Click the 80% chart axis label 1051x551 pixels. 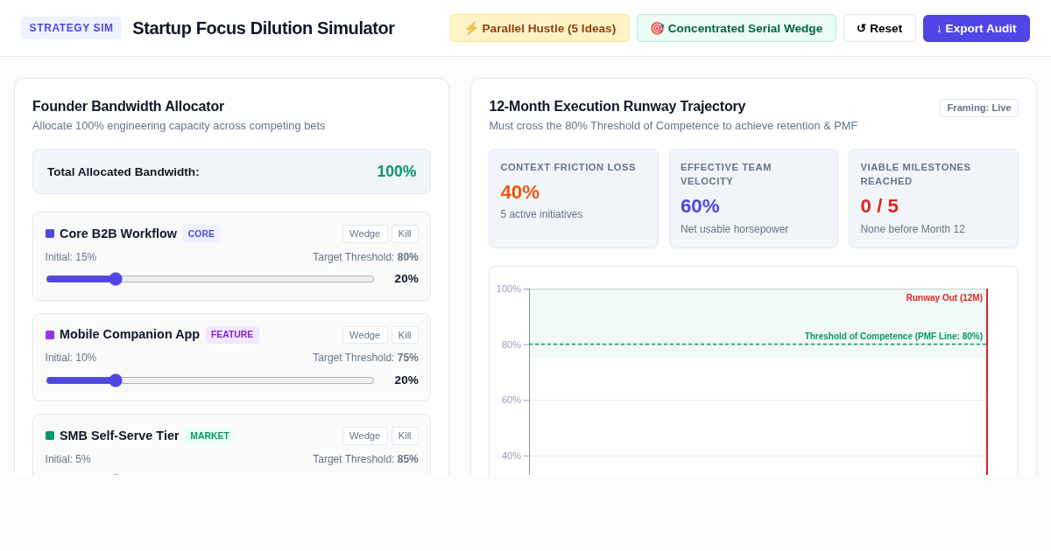tap(511, 345)
